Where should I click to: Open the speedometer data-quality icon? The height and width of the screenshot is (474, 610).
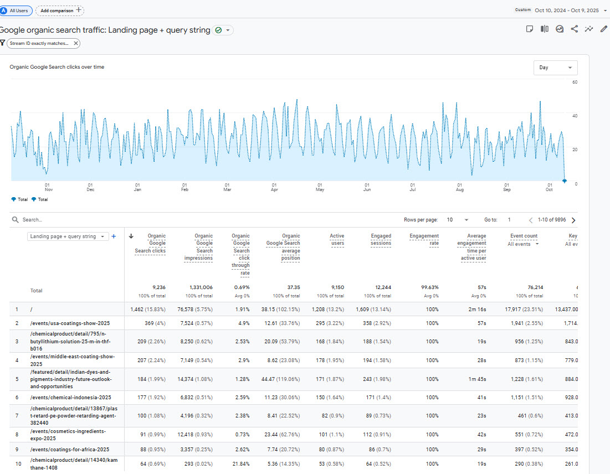coord(558,29)
